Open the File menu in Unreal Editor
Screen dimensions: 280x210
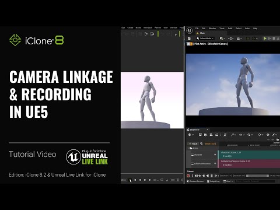point(197,29)
